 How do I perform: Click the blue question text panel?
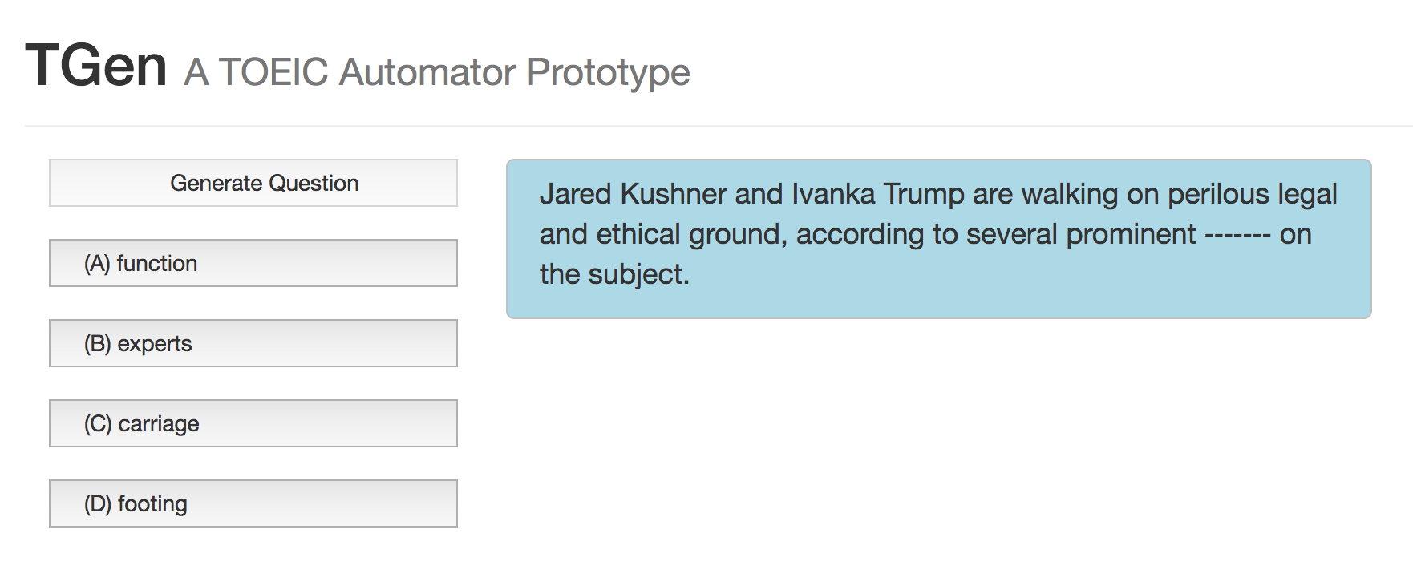point(939,239)
